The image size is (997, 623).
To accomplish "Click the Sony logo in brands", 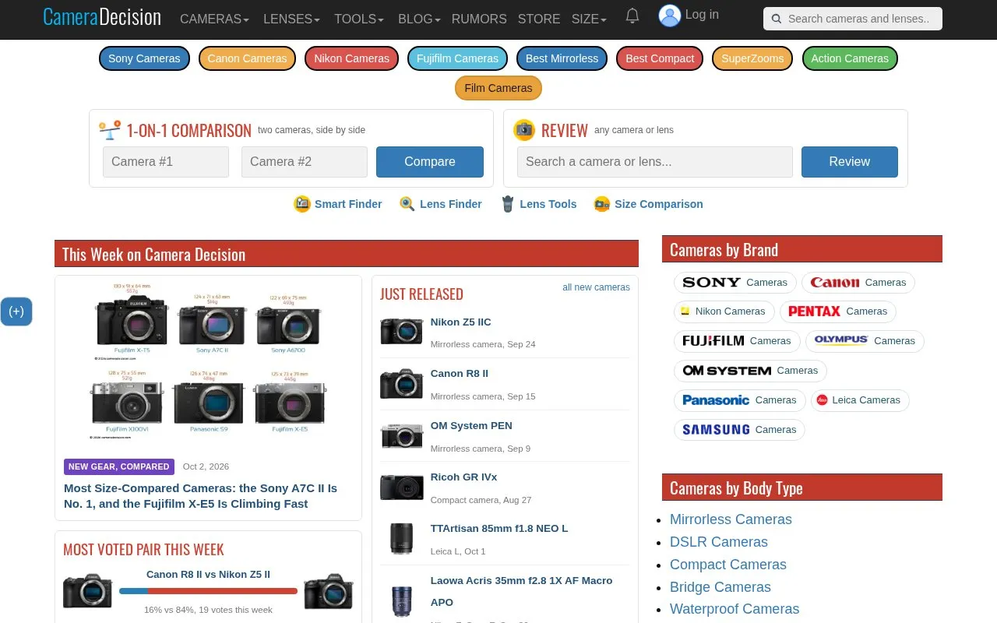I will 711,283.
